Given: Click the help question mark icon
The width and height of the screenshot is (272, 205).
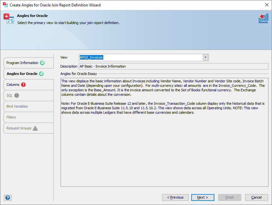Looking at the screenshot, I should [8, 198].
